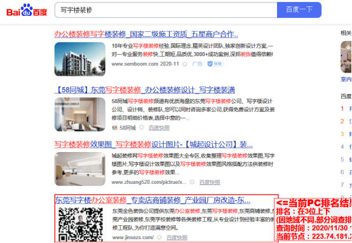352x243 pixels.
Task: Open the 【58同城】东莞写字楼装修 result title
Action: 145,90
